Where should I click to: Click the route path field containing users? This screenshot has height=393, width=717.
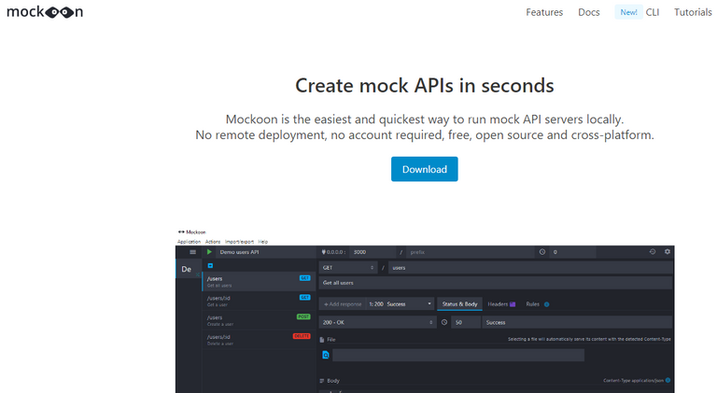pos(530,268)
